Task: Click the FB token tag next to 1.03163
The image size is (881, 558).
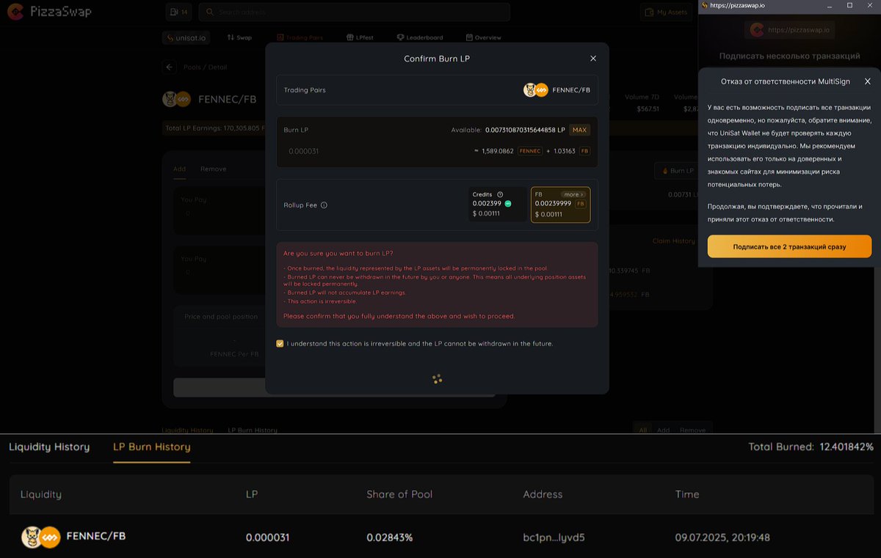Action: pyautogui.click(x=584, y=151)
